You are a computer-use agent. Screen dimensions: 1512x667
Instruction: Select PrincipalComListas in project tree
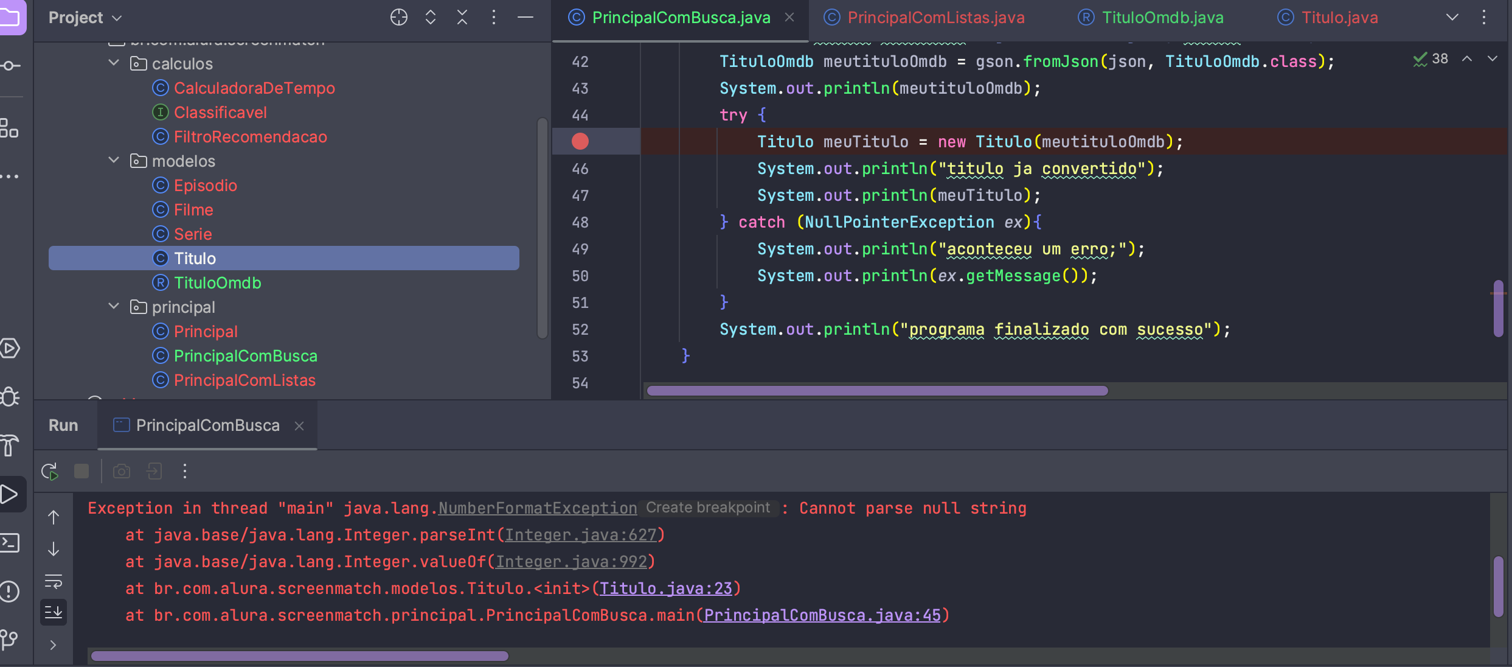click(244, 380)
